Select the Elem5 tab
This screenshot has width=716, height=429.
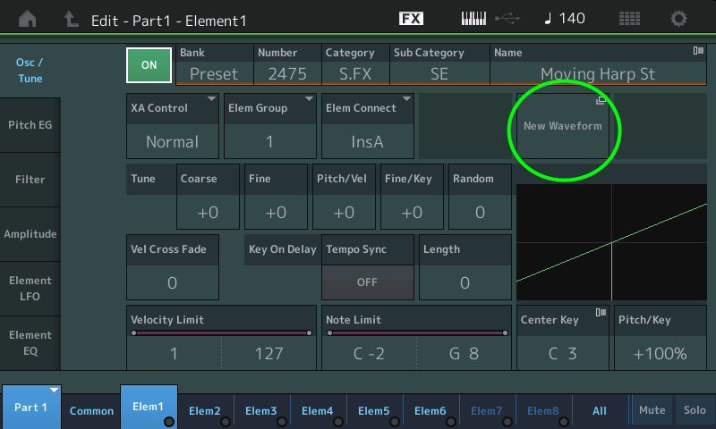374,411
